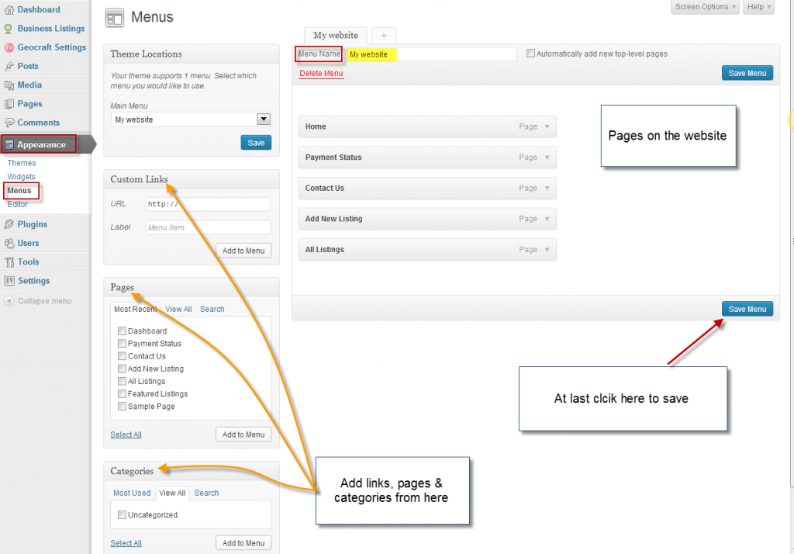This screenshot has width=794, height=554.
Task: Open the Main Menu theme location dropdown
Action: [263, 119]
